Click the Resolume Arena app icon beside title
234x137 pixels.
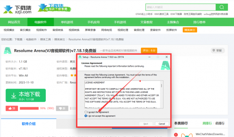tap(7, 51)
